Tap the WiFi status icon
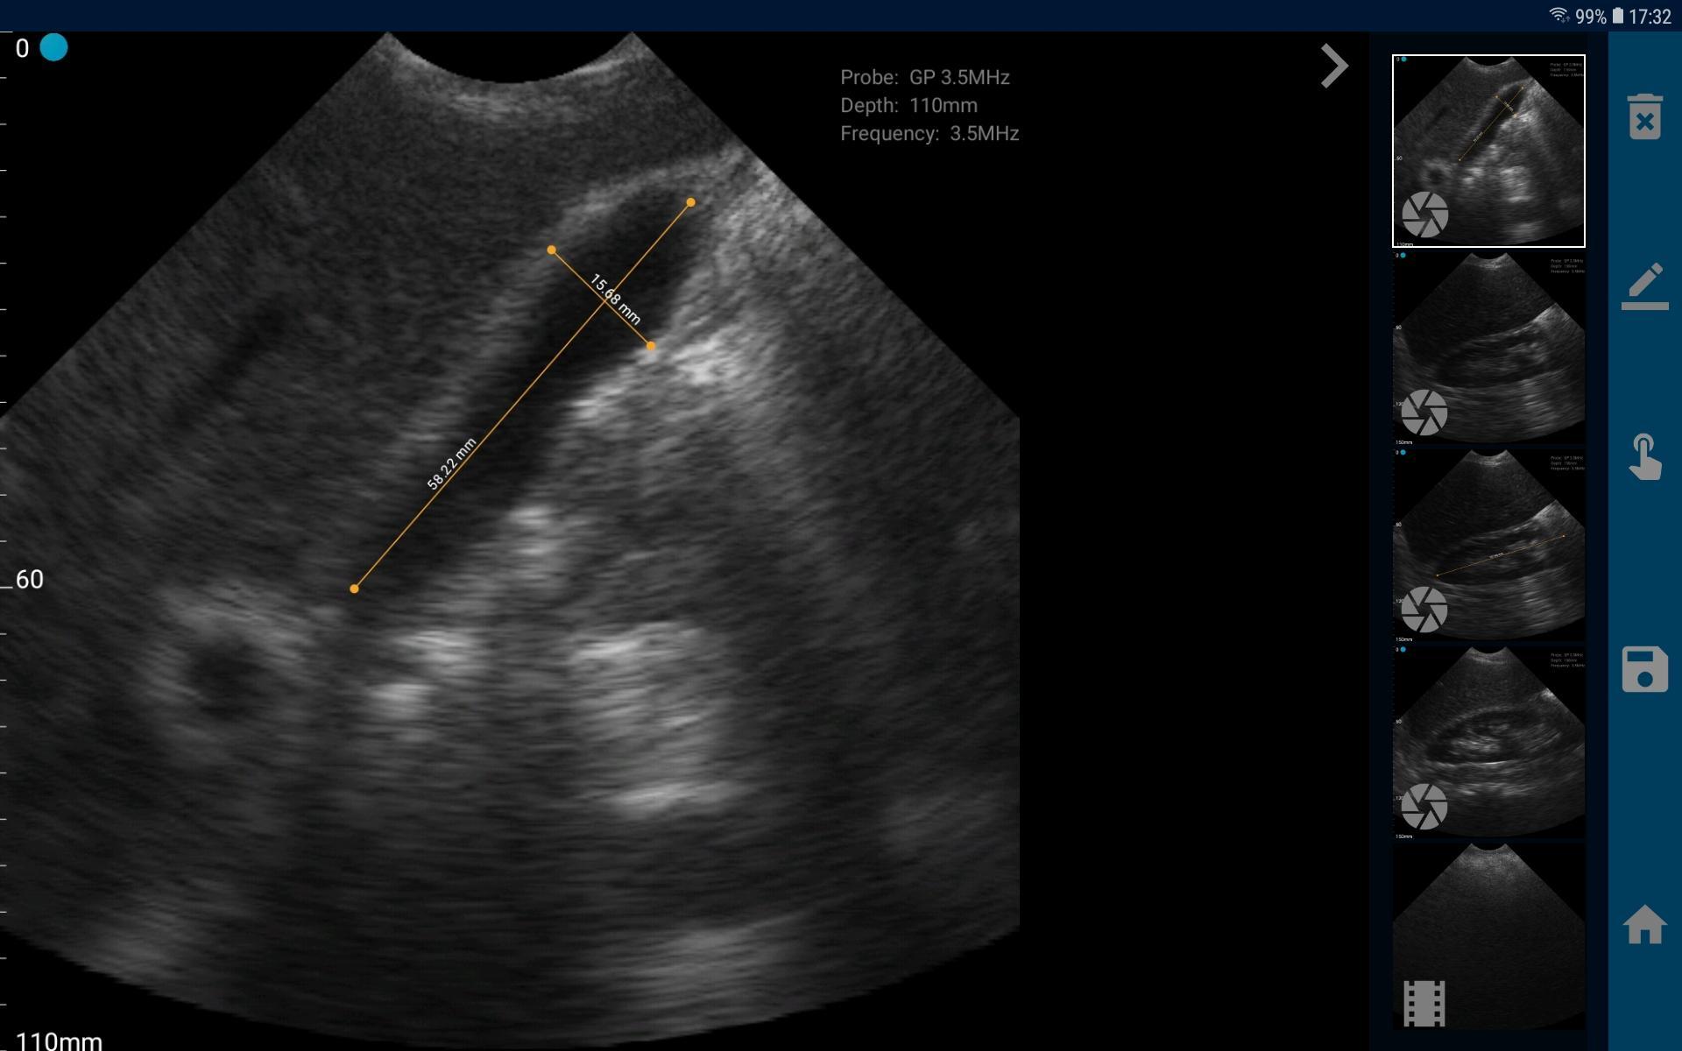 [1558, 15]
